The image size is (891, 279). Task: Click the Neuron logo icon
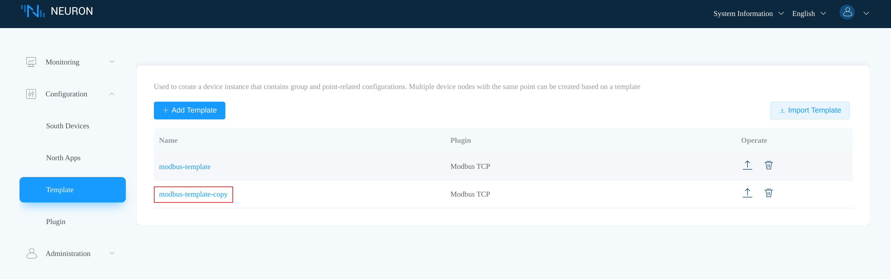point(33,11)
